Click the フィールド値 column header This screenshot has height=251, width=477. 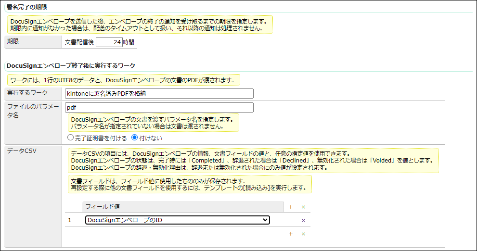(103, 207)
